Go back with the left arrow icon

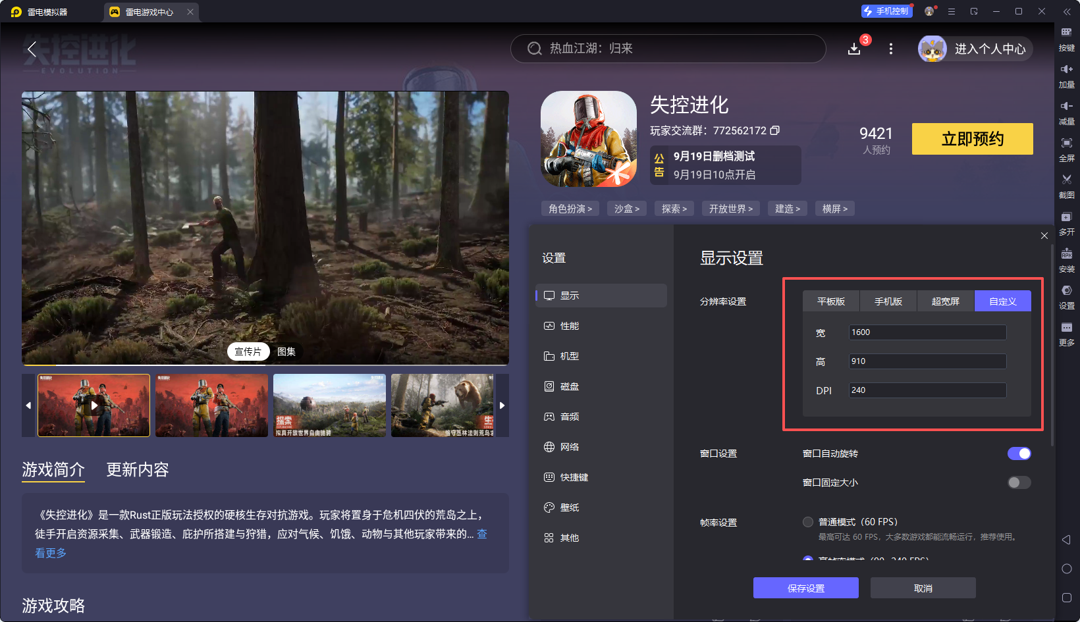pyautogui.click(x=32, y=49)
